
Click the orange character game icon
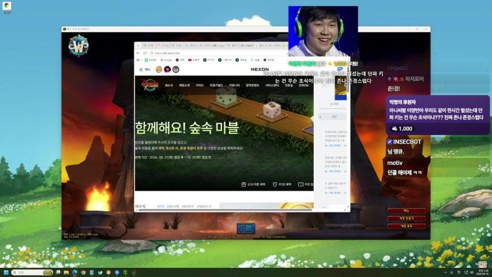click(x=159, y=69)
